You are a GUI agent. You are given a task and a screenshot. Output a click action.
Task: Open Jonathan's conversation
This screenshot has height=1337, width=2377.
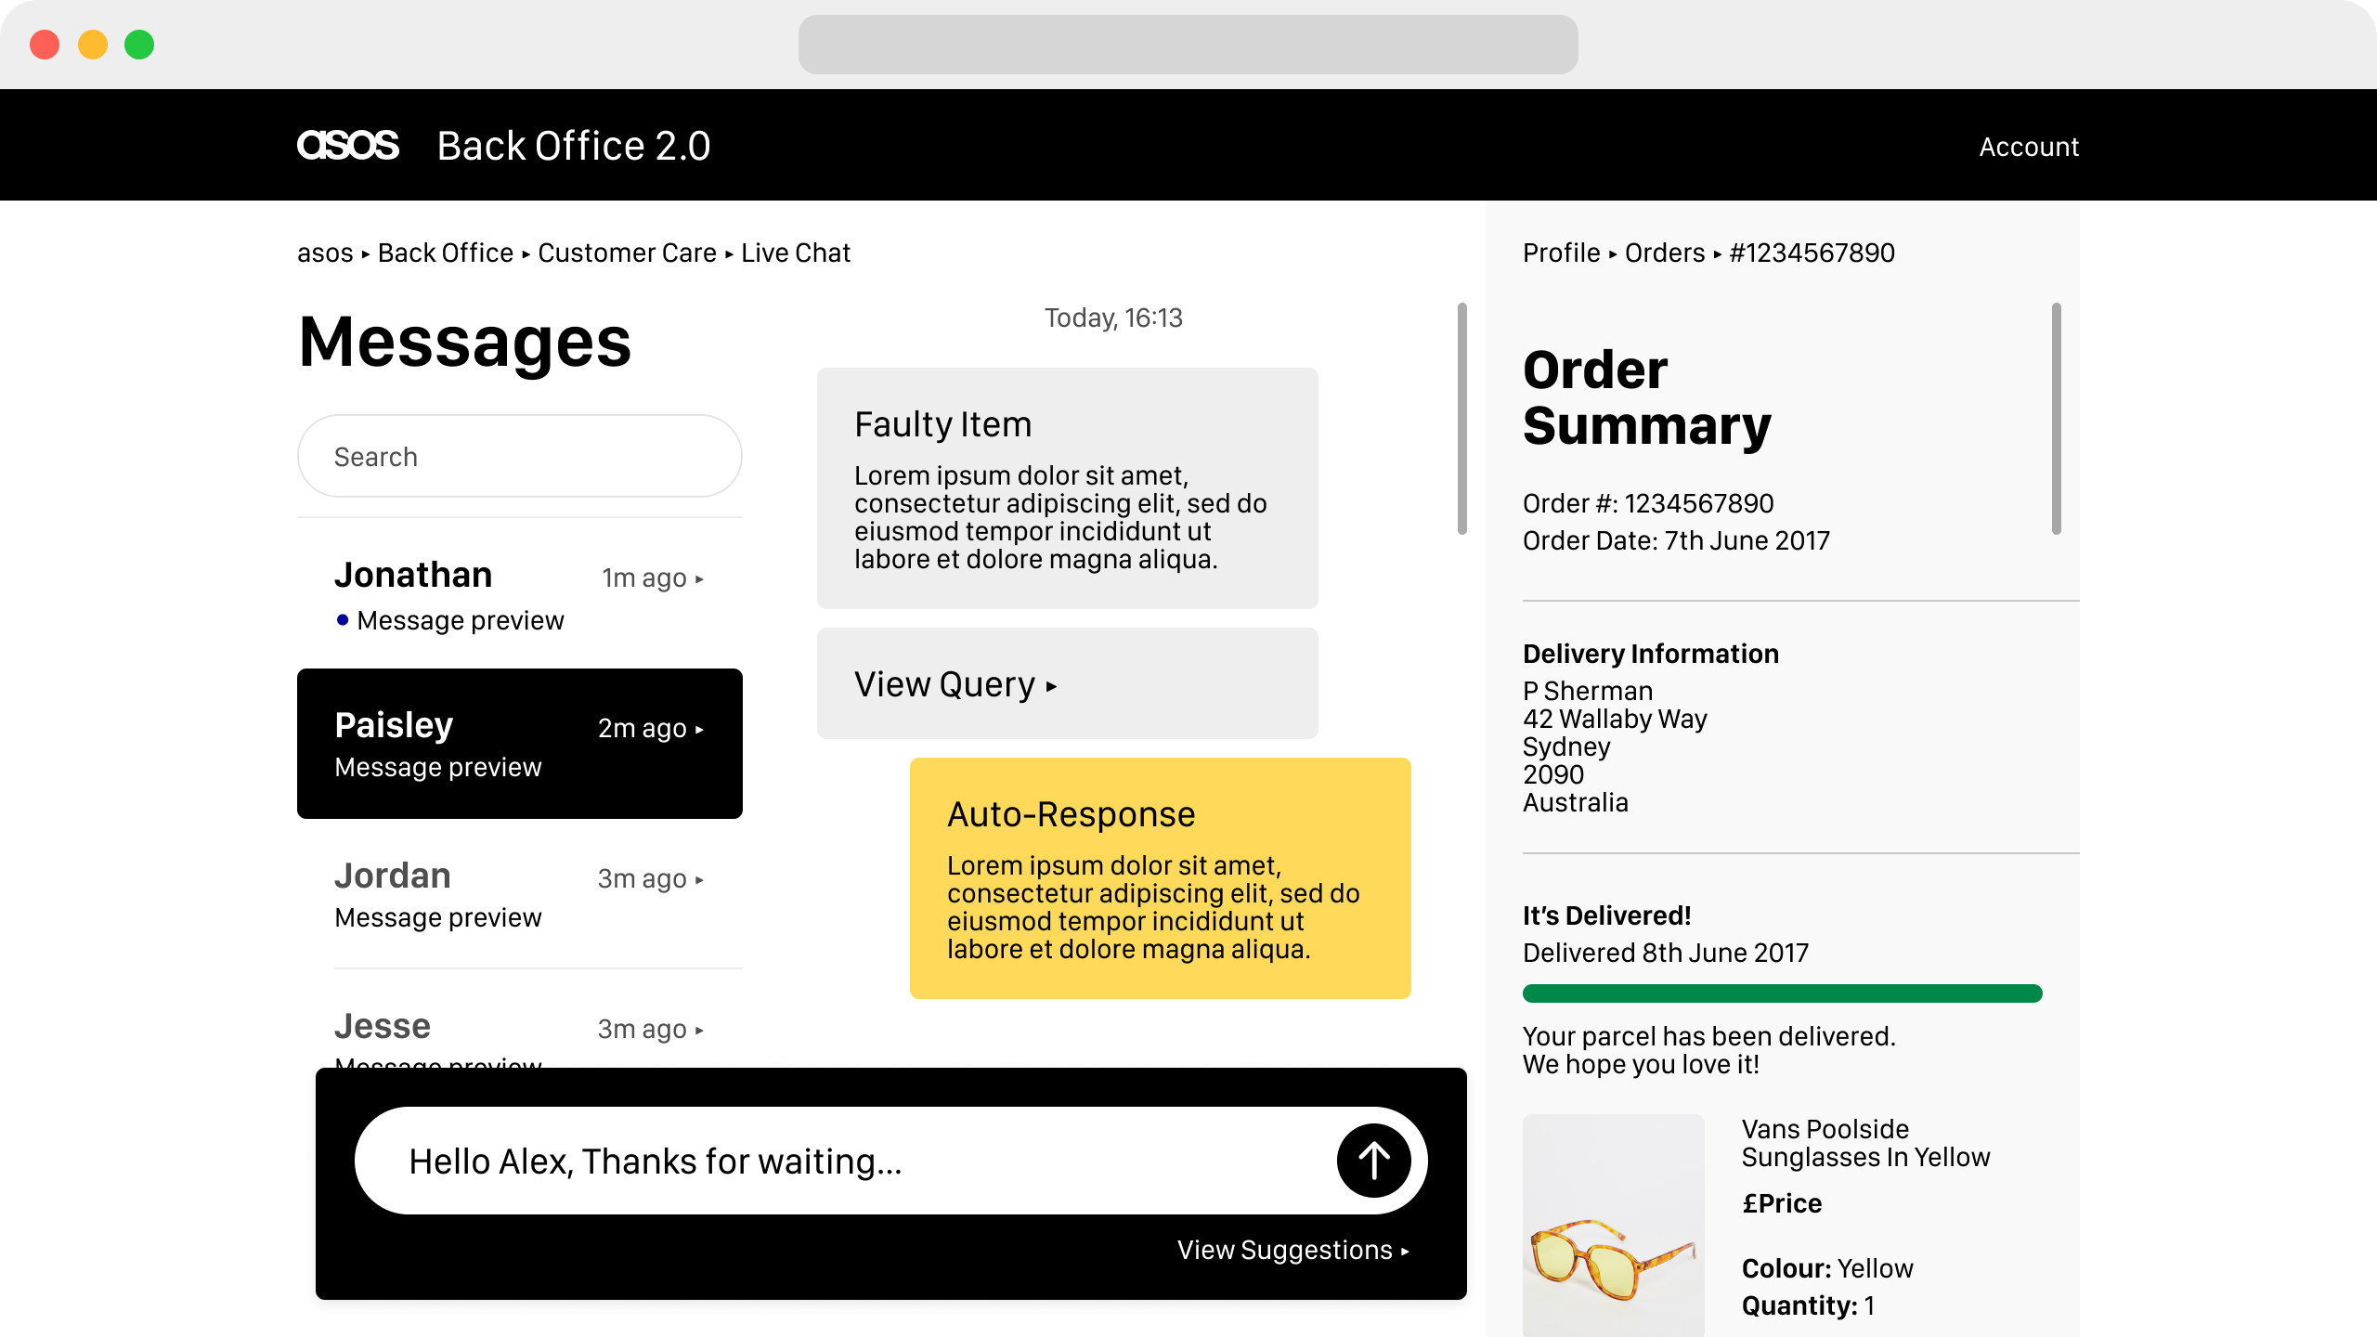point(520,594)
